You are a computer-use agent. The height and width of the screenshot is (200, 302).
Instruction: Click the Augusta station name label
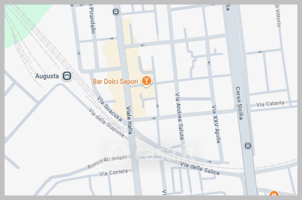[x=47, y=76]
